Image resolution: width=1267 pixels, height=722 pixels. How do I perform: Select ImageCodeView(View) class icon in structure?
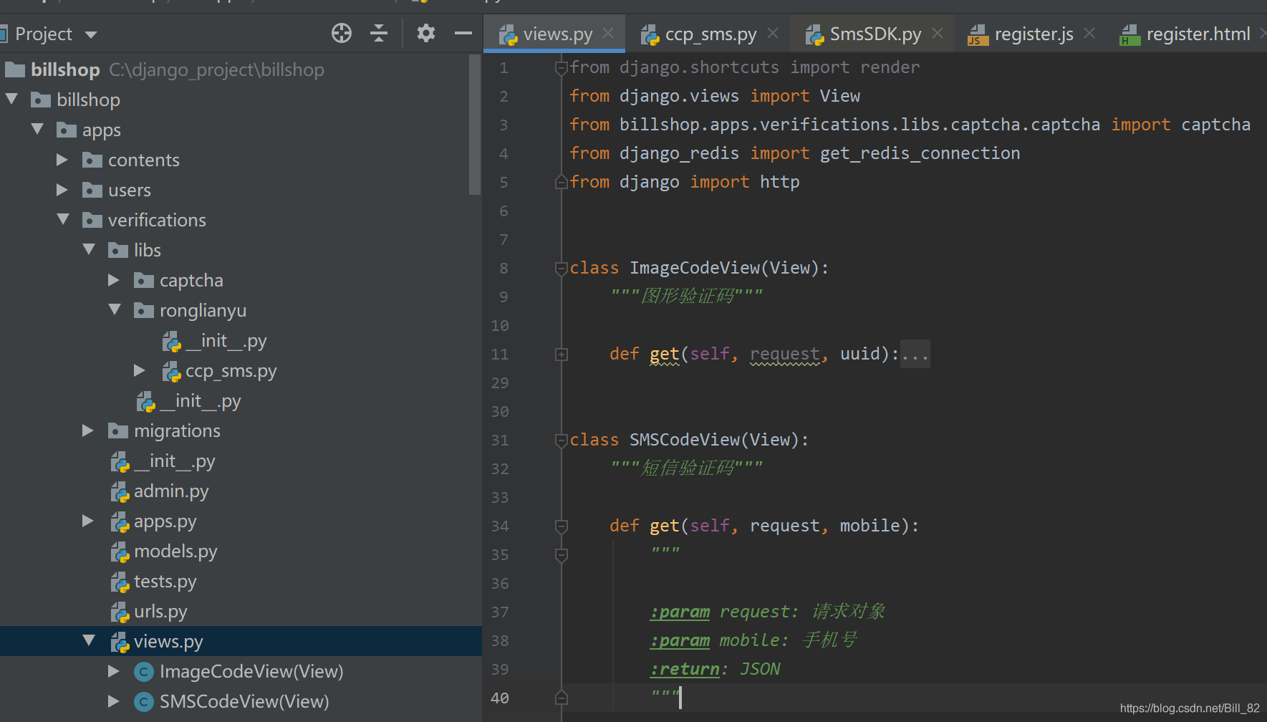pos(144,672)
